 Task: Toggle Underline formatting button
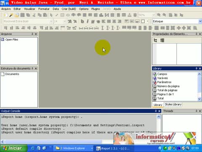point(93,22)
